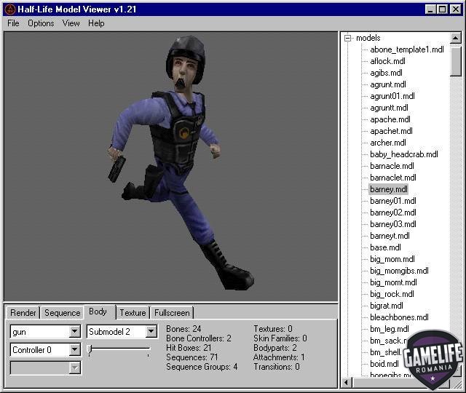Select agruntt.mdl in the tree

click(389, 108)
